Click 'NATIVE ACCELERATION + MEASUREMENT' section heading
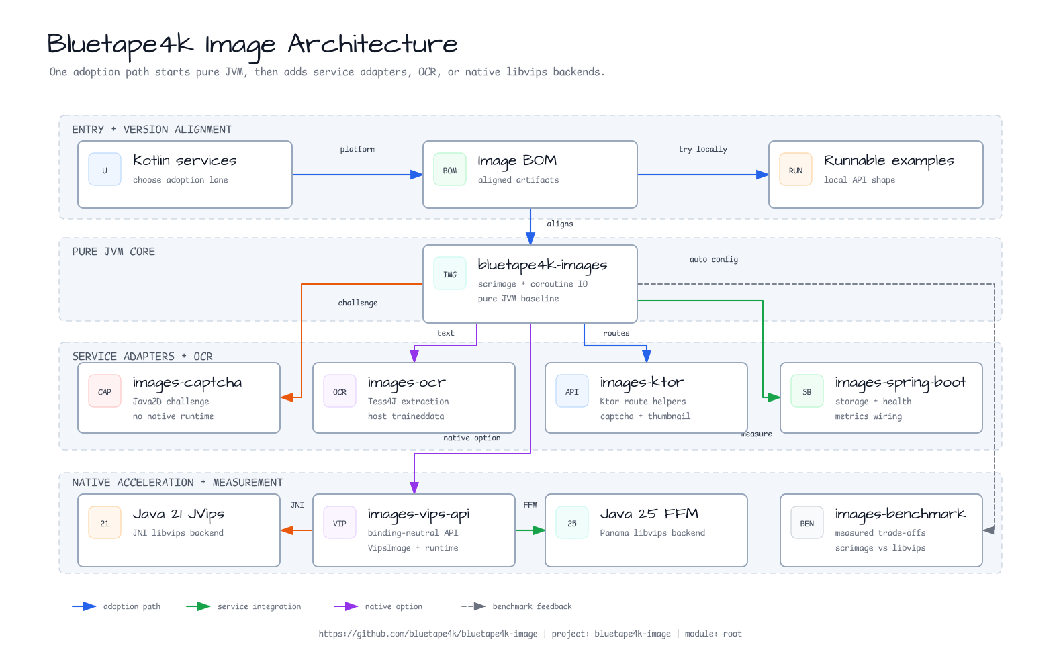This screenshot has width=1061, height=658. [x=177, y=483]
